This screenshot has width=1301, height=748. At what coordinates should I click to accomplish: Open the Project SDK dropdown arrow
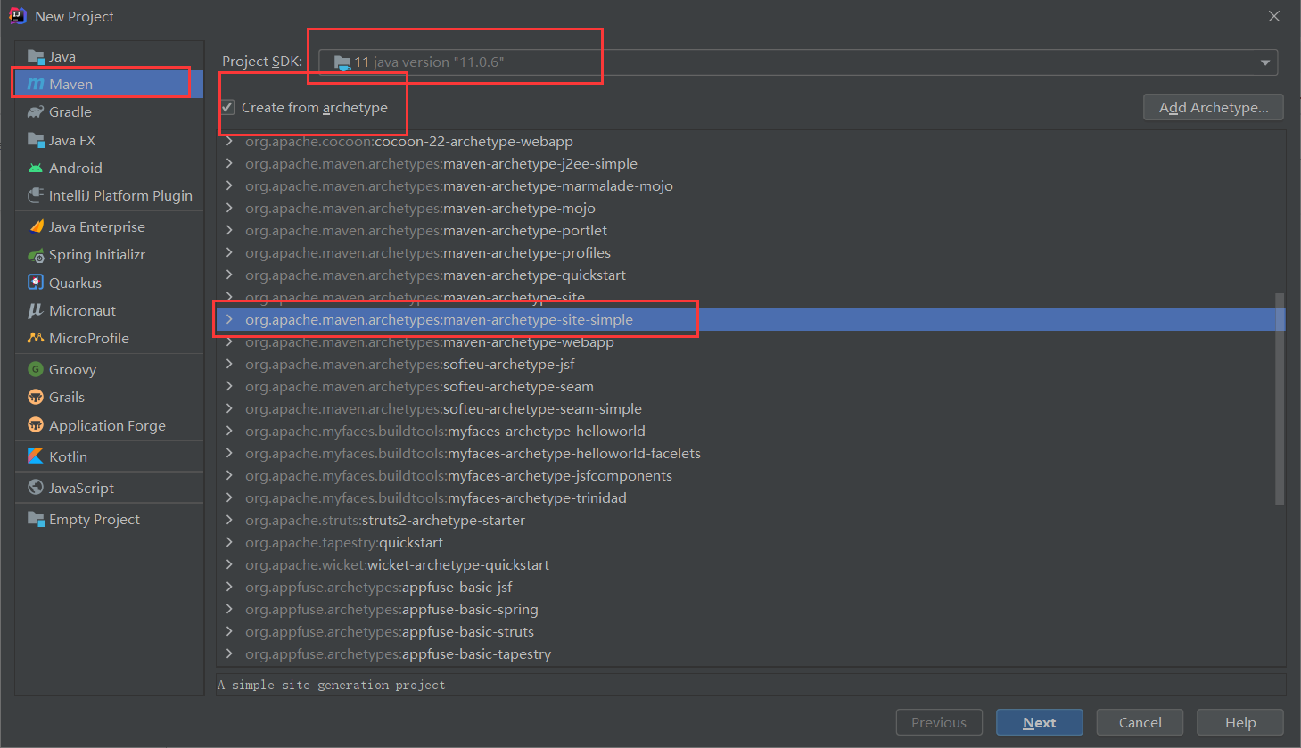point(1264,62)
